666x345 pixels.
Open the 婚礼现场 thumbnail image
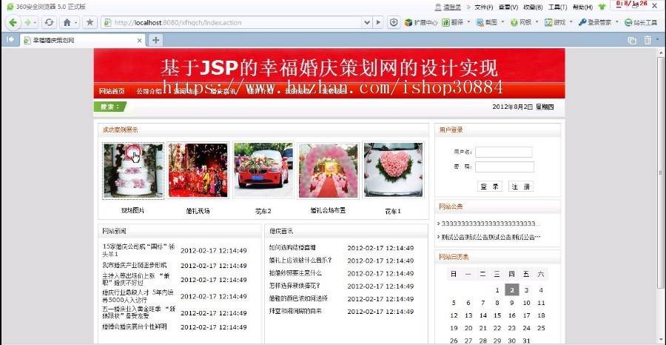pos(198,170)
